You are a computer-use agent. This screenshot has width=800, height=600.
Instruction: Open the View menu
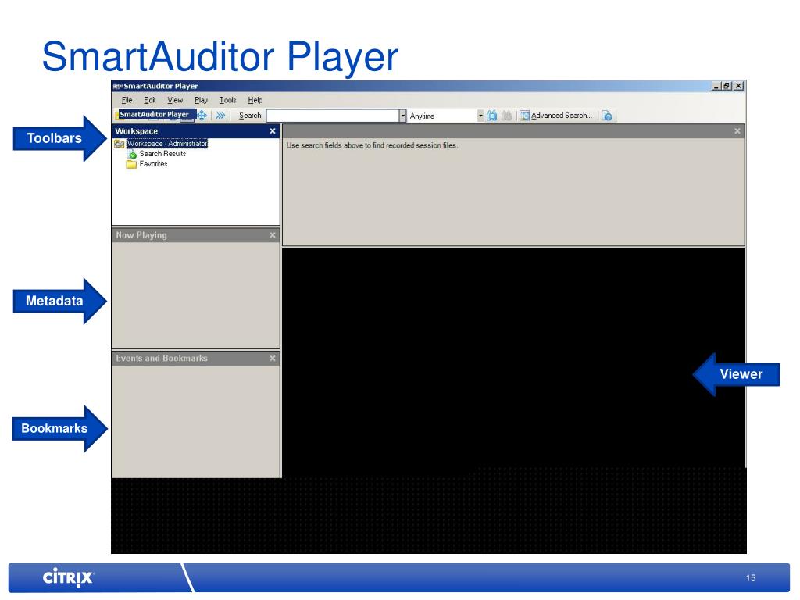click(175, 100)
